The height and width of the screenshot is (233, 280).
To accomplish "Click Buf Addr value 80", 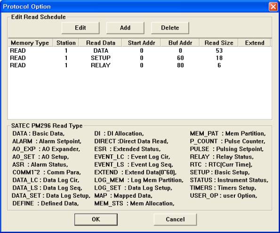I will (x=180, y=65).
